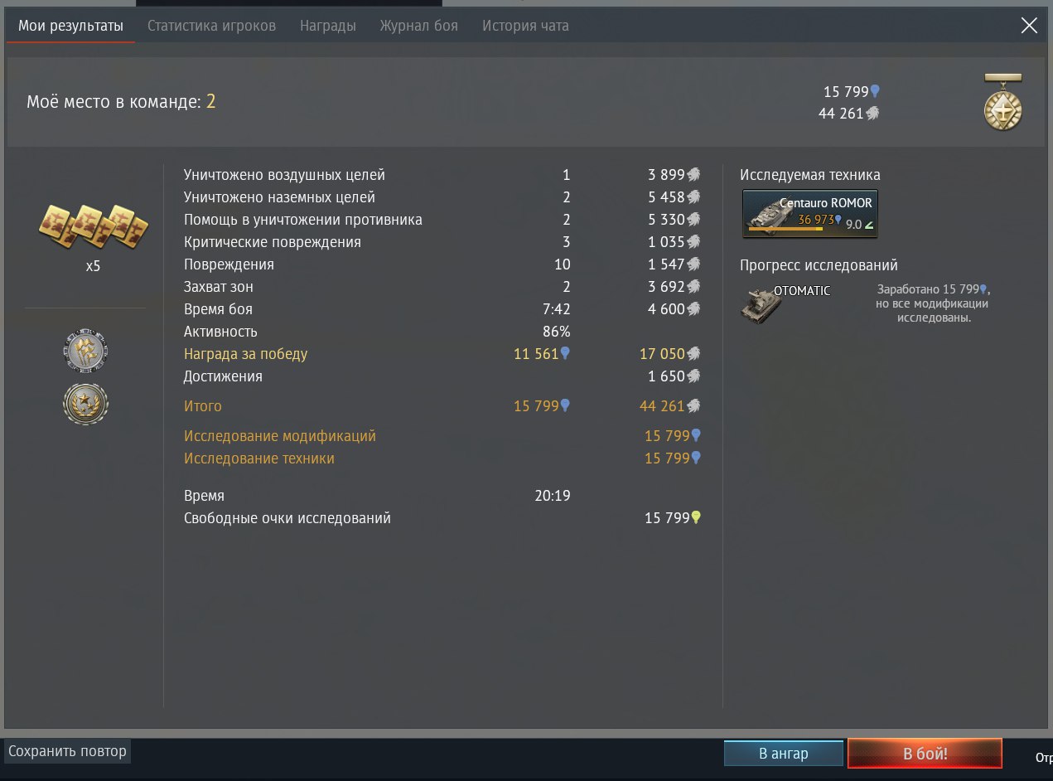Viewport: 1053px width, 781px height.
Task: Click the В бой! button
Action: [925, 754]
